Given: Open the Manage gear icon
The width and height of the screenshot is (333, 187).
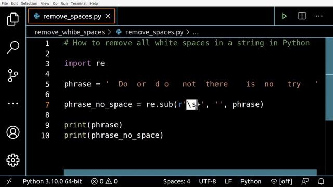Looking at the screenshot, I should [x=12, y=160].
